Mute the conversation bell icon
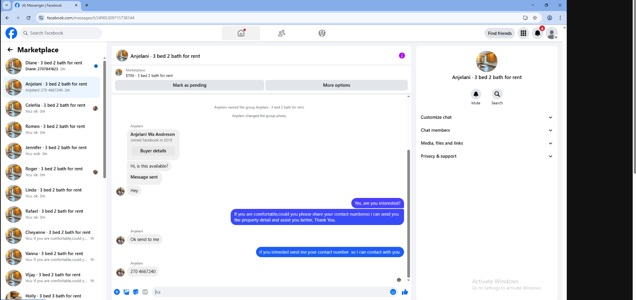 pyautogui.click(x=476, y=94)
